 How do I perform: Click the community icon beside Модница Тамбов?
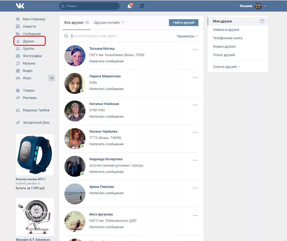point(18,110)
